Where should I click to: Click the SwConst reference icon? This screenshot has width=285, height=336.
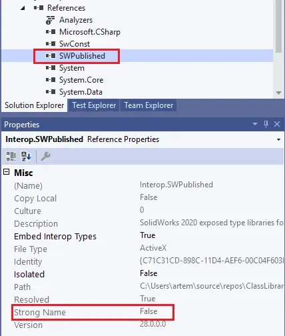[x=51, y=44]
